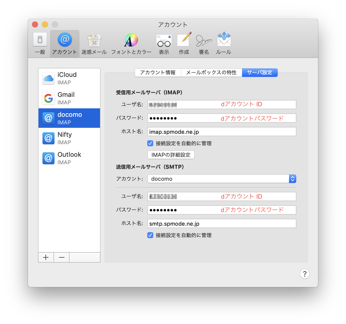Select the Nifty account in the sidebar

coord(69,138)
